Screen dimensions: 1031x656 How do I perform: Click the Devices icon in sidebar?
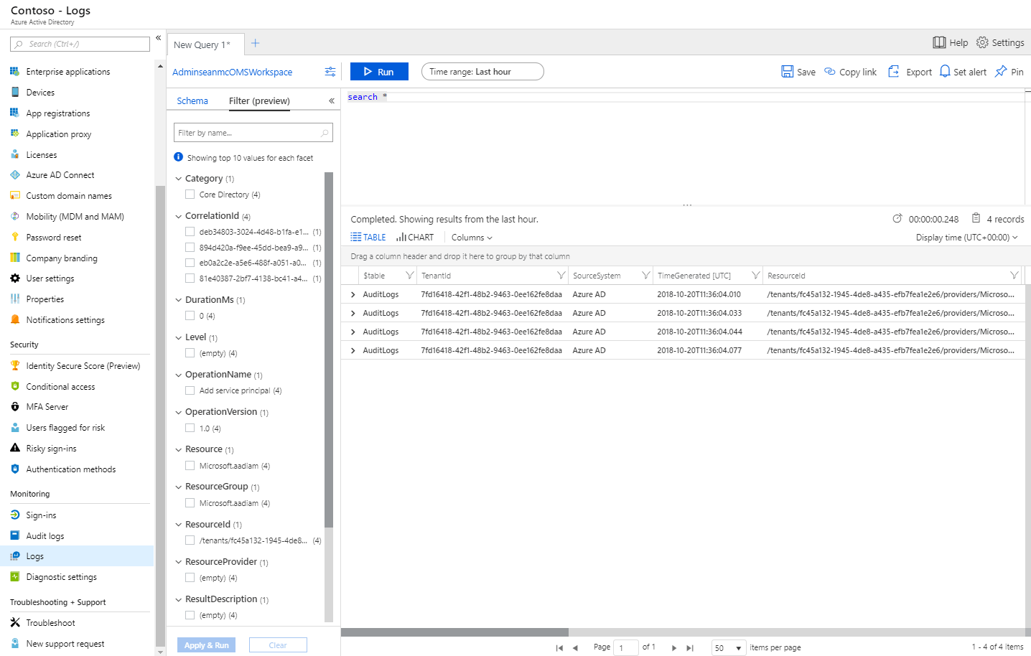pos(14,93)
